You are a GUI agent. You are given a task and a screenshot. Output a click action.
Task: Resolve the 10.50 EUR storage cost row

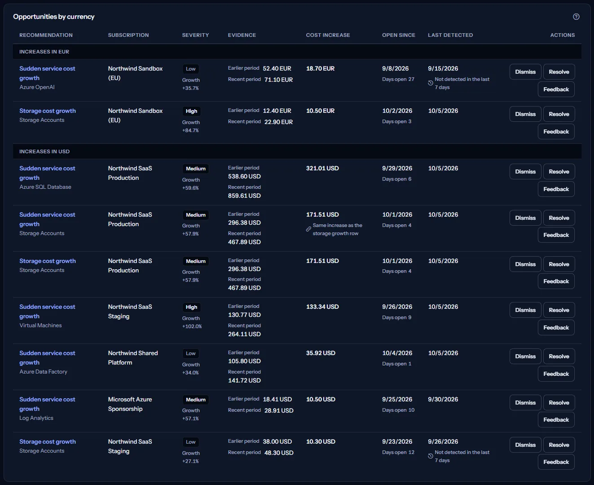click(x=559, y=114)
